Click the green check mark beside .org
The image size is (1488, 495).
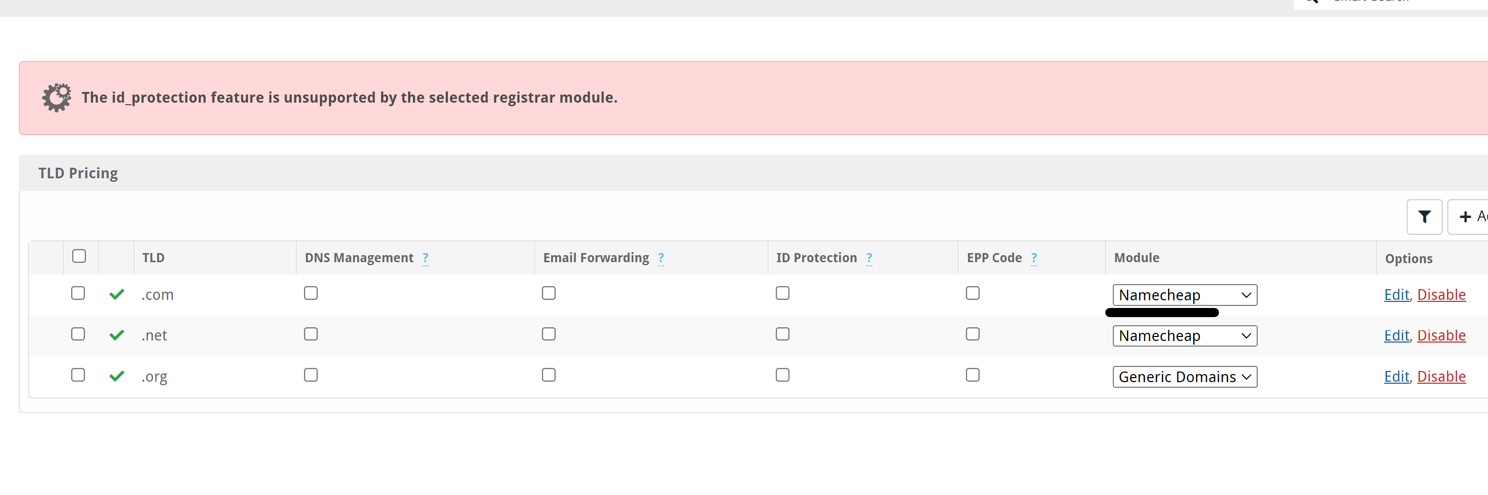pyautogui.click(x=117, y=376)
